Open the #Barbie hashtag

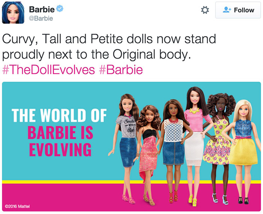[x=121, y=70]
